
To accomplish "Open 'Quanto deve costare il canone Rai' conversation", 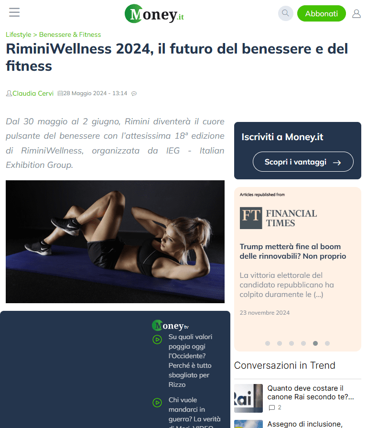I will 311,393.
